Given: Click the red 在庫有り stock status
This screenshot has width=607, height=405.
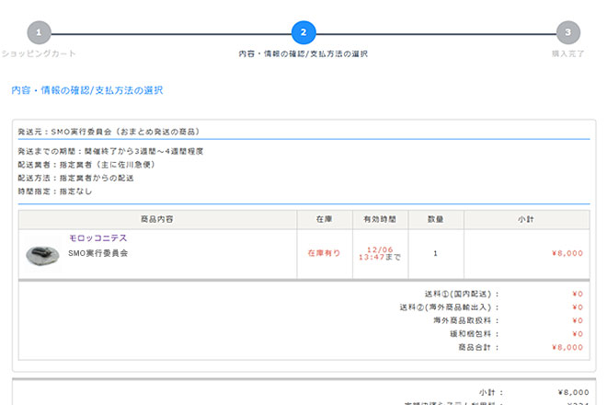Looking at the screenshot, I should pyautogui.click(x=324, y=252).
